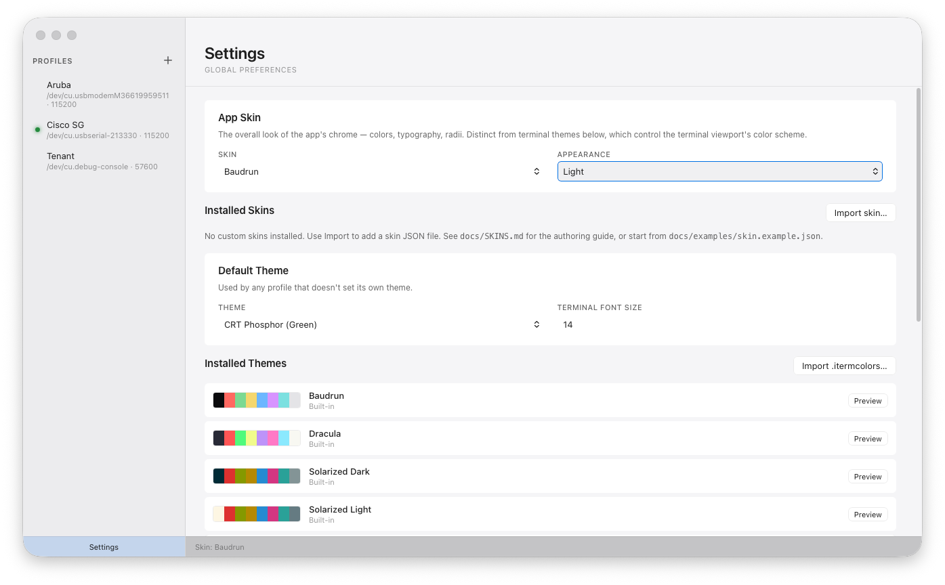Screen dimensions: 945x585
Task: Click the Skin: Baudrun status bar text
Action: coord(219,546)
